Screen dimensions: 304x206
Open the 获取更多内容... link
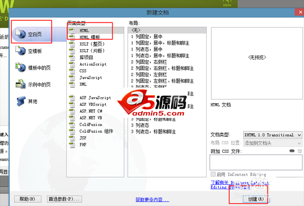tap(153, 199)
